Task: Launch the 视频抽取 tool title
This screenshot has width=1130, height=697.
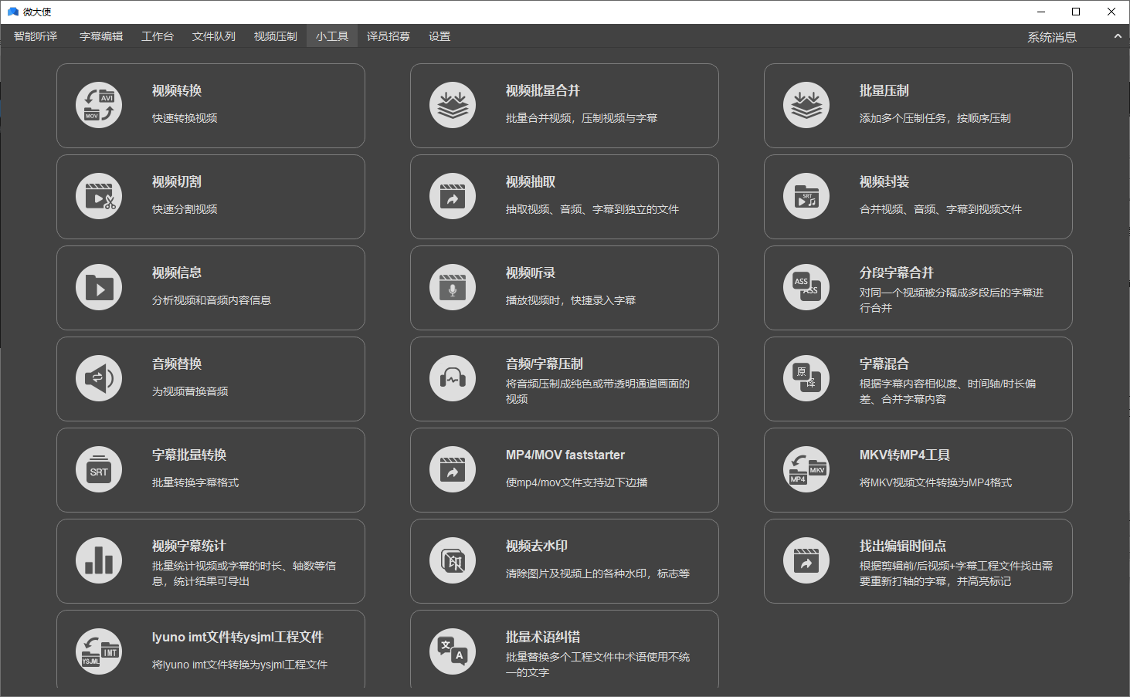Action: coord(531,182)
